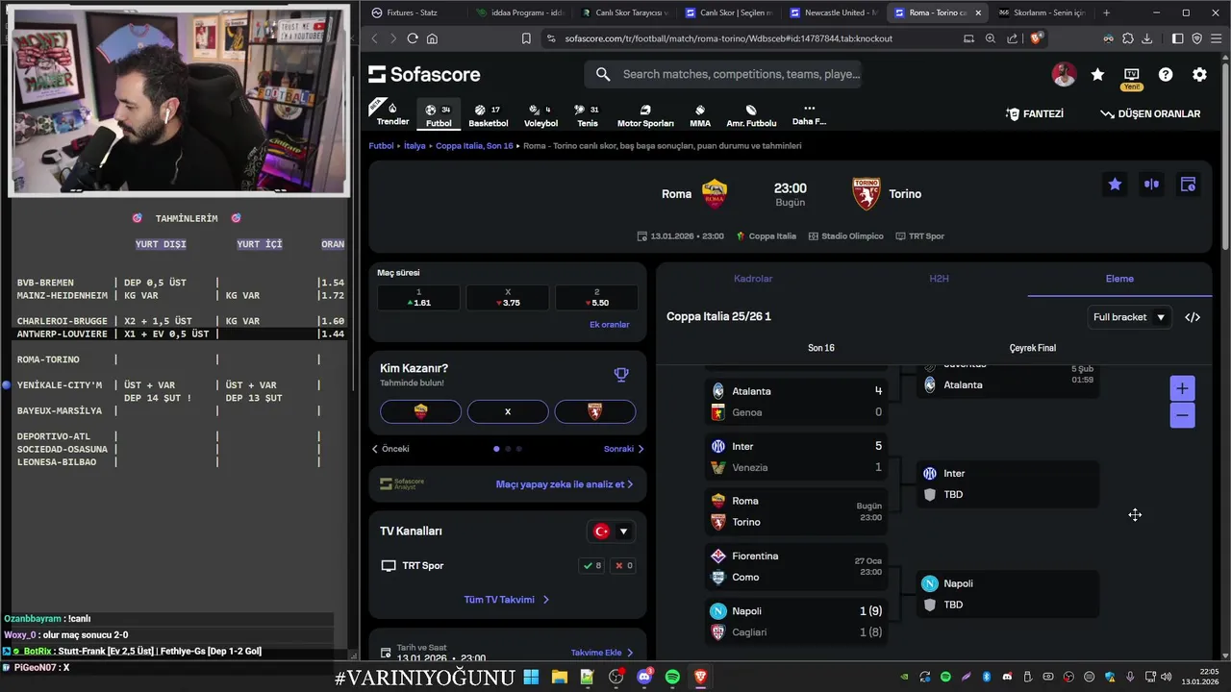Screen dimensions: 1231x692
Task: Expand Daha Fazla sports menu
Action: coord(809,115)
